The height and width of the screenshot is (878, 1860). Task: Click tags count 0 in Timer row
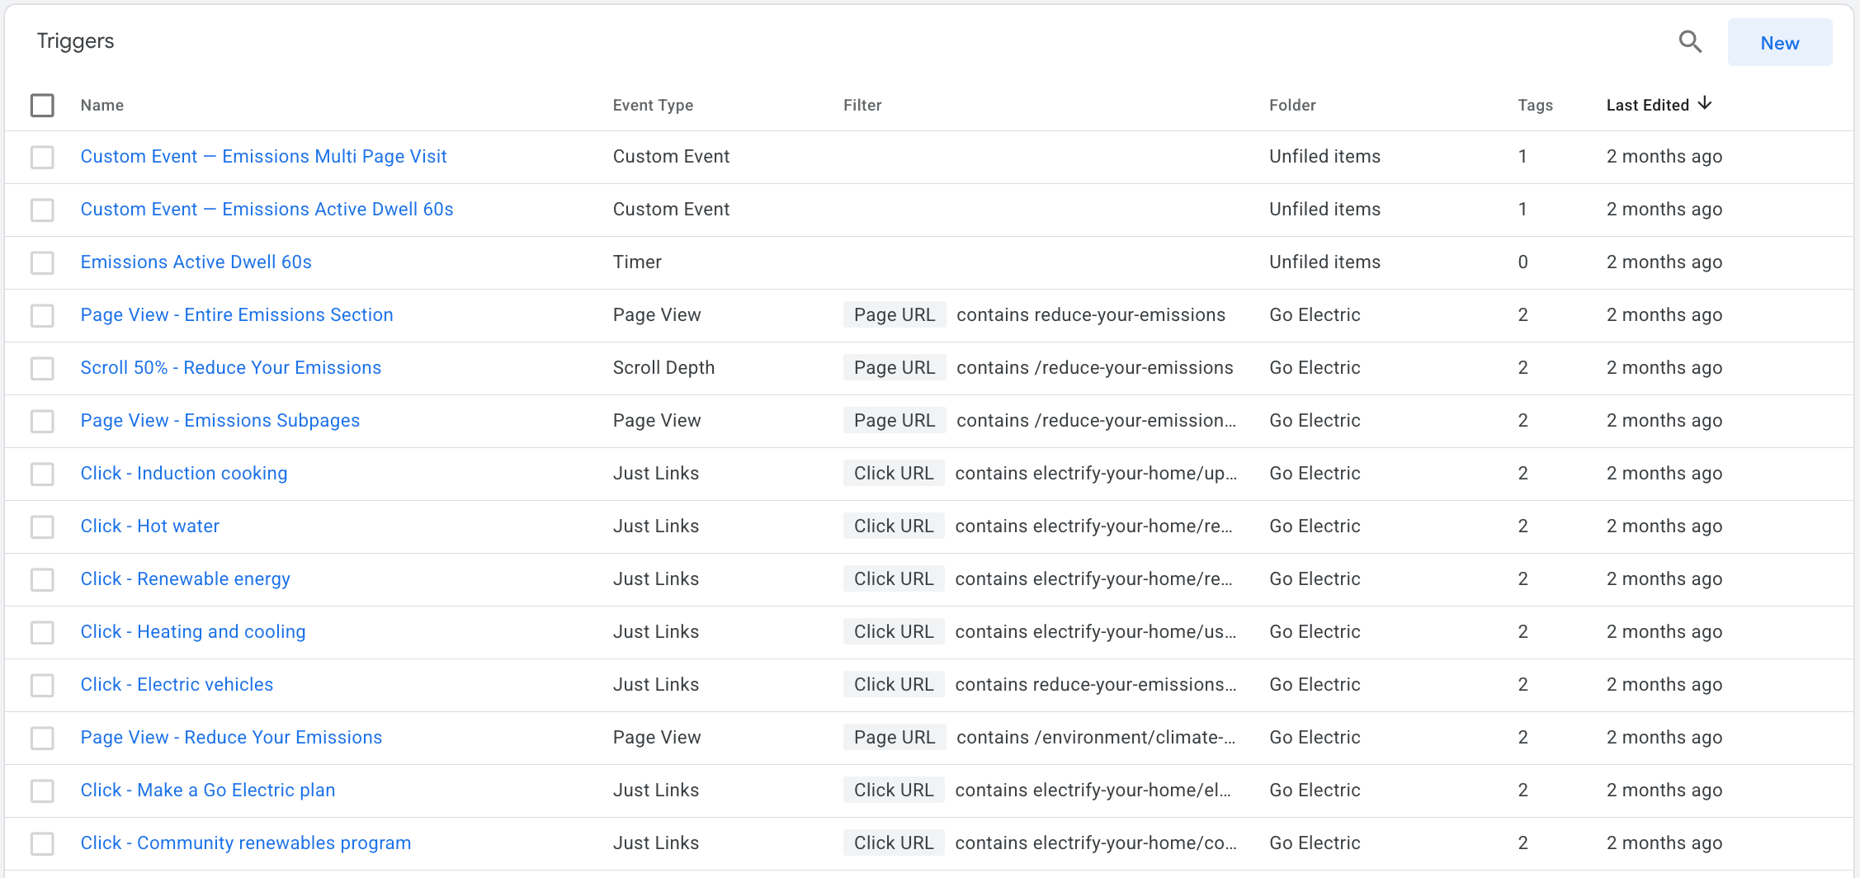pyautogui.click(x=1522, y=262)
